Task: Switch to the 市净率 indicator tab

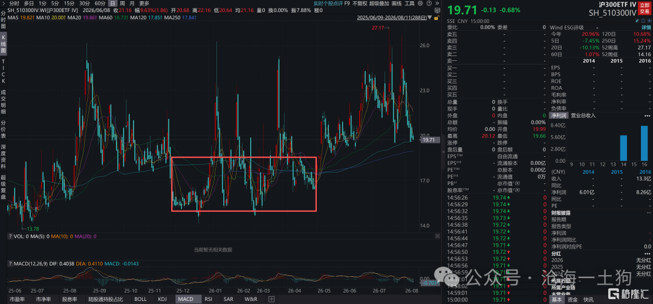Action: point(44,299)
